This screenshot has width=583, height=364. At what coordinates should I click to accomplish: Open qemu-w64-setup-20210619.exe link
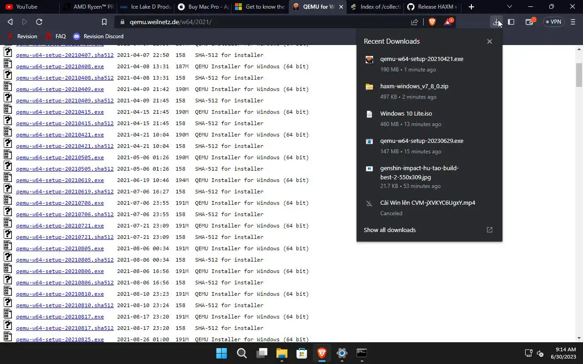[60, 180]
